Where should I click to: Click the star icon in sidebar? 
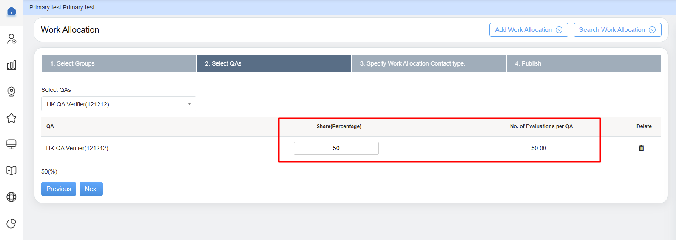coord(11,118)
